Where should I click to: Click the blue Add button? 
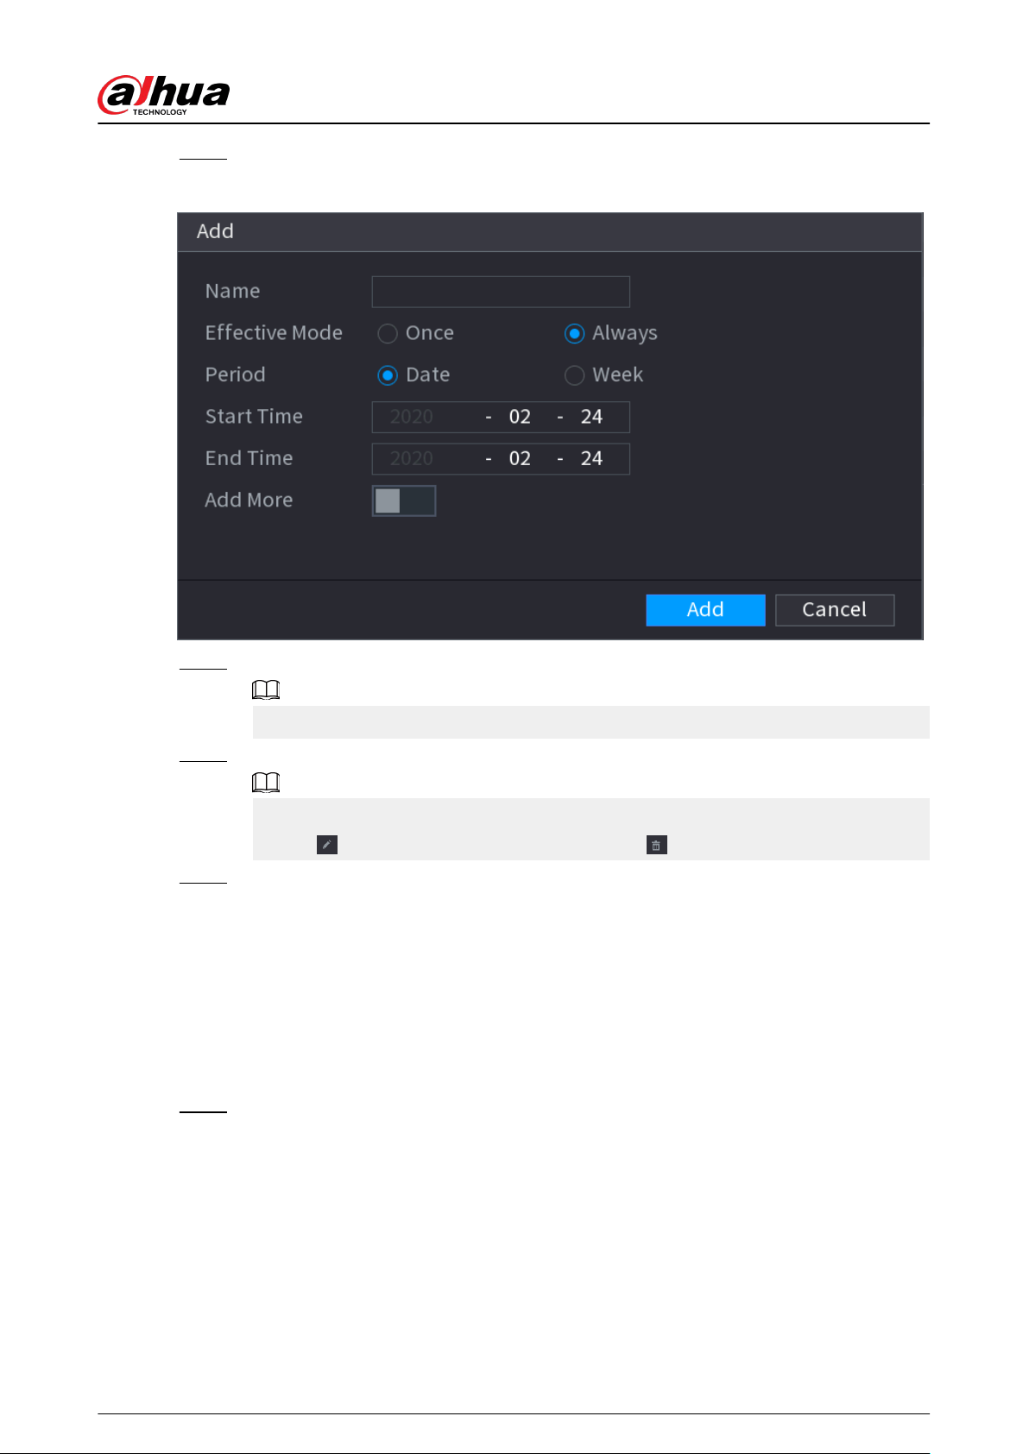click(x=705, y=610)
